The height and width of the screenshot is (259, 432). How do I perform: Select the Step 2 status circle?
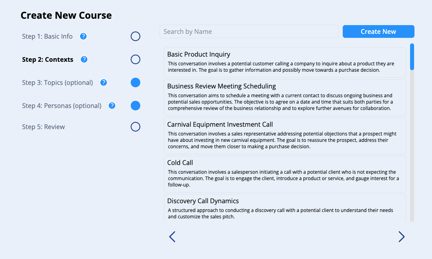pos(135,59)
